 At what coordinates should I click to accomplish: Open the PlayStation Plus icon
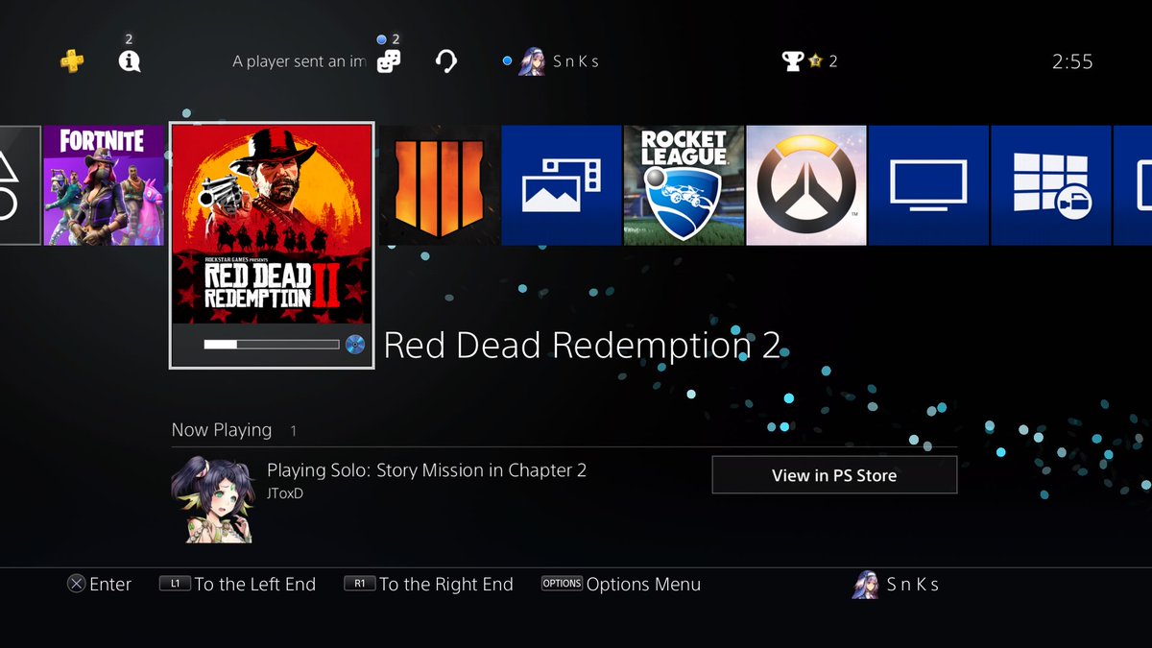click(x=72, y=60)
